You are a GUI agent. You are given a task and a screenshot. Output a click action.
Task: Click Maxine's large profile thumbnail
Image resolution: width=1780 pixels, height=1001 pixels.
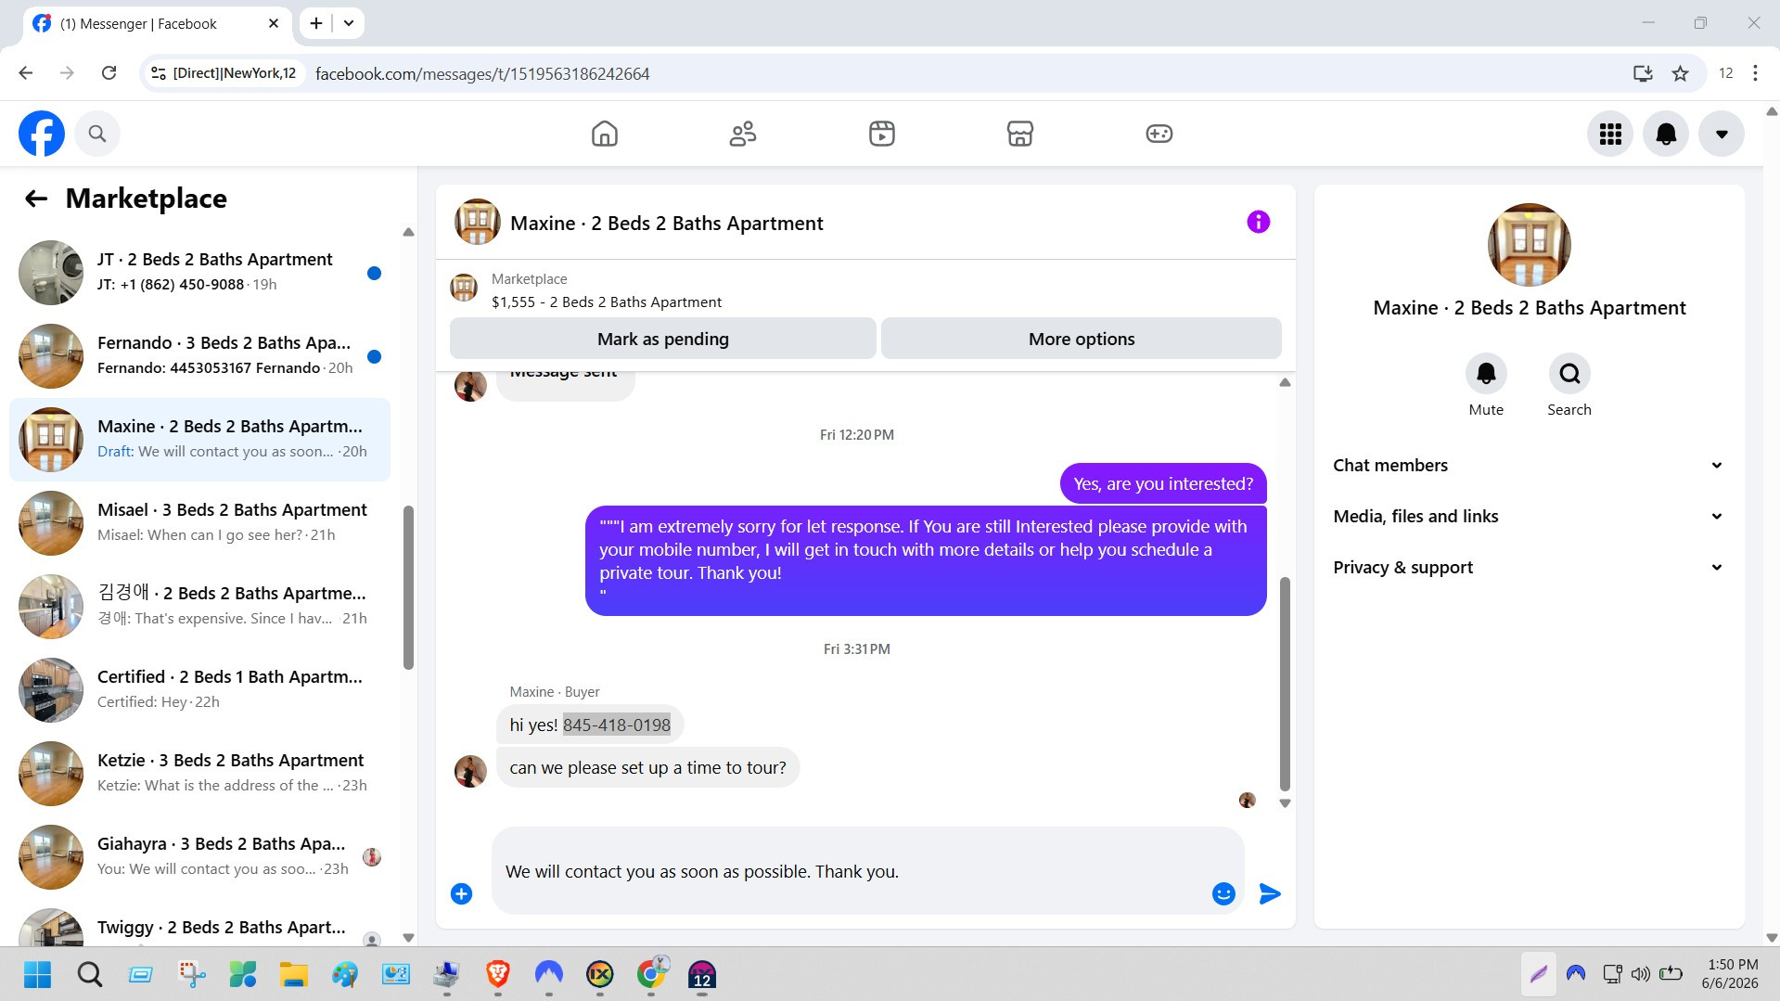point(1529,245)
